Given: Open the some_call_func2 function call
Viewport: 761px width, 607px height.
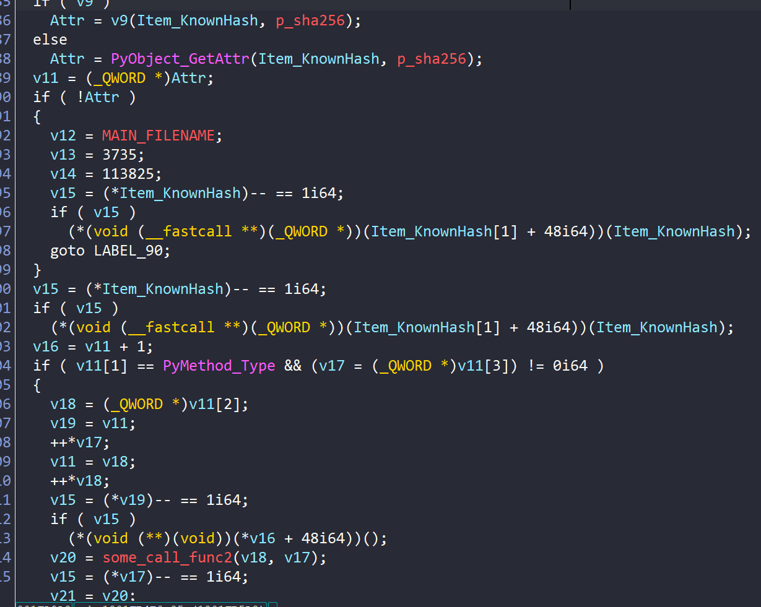Looking at the screenshot, I should click(x=167, y=557).
